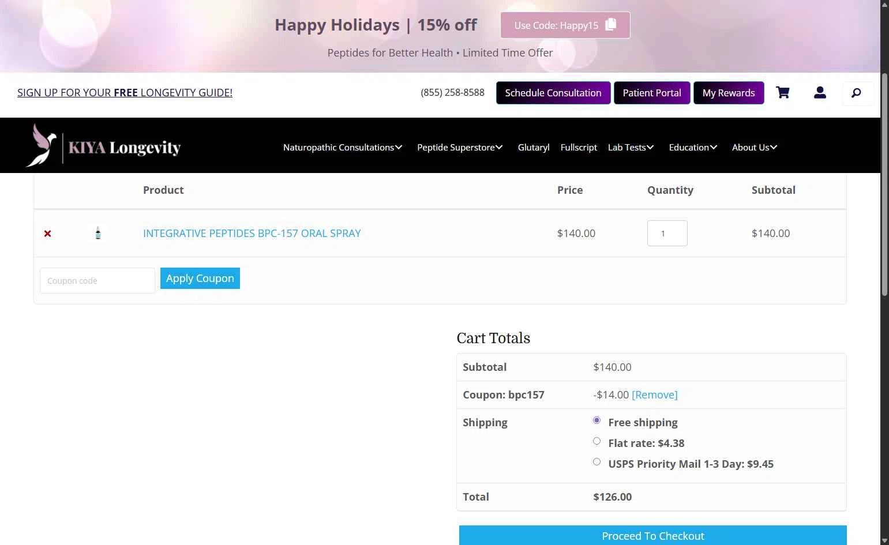Open the Fullscript menu item

click(x=579, y=147)
